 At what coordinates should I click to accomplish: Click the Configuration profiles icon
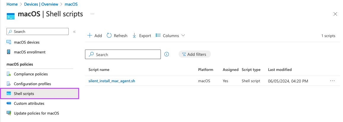(x=9, y=84)
